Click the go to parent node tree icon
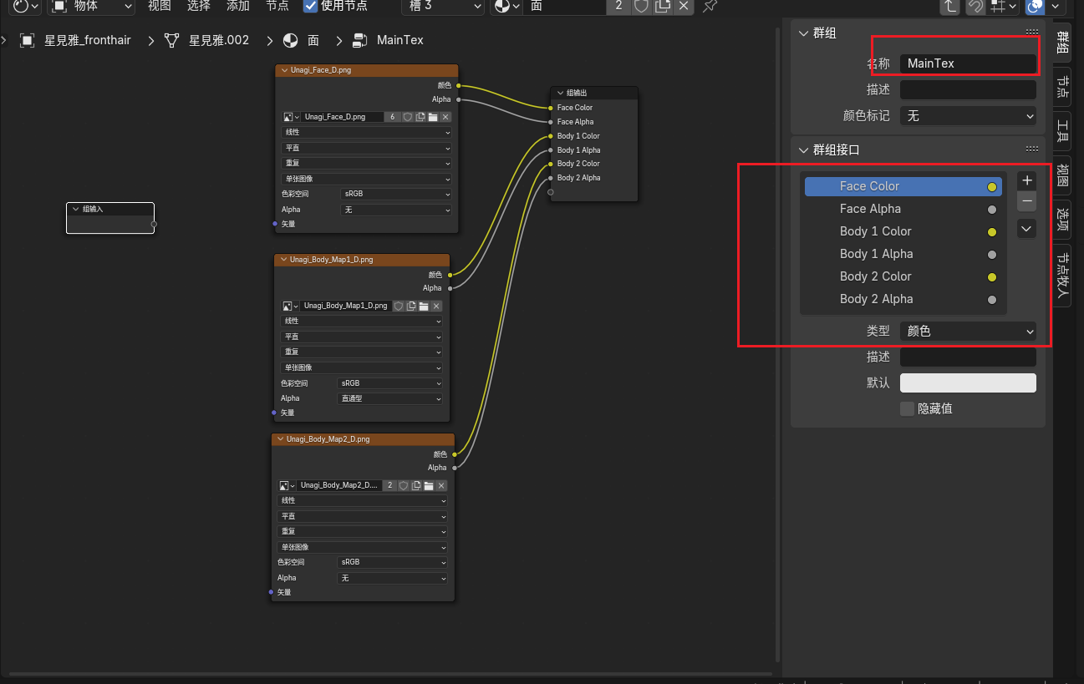The image size is (1084, 684). point(949,6)
